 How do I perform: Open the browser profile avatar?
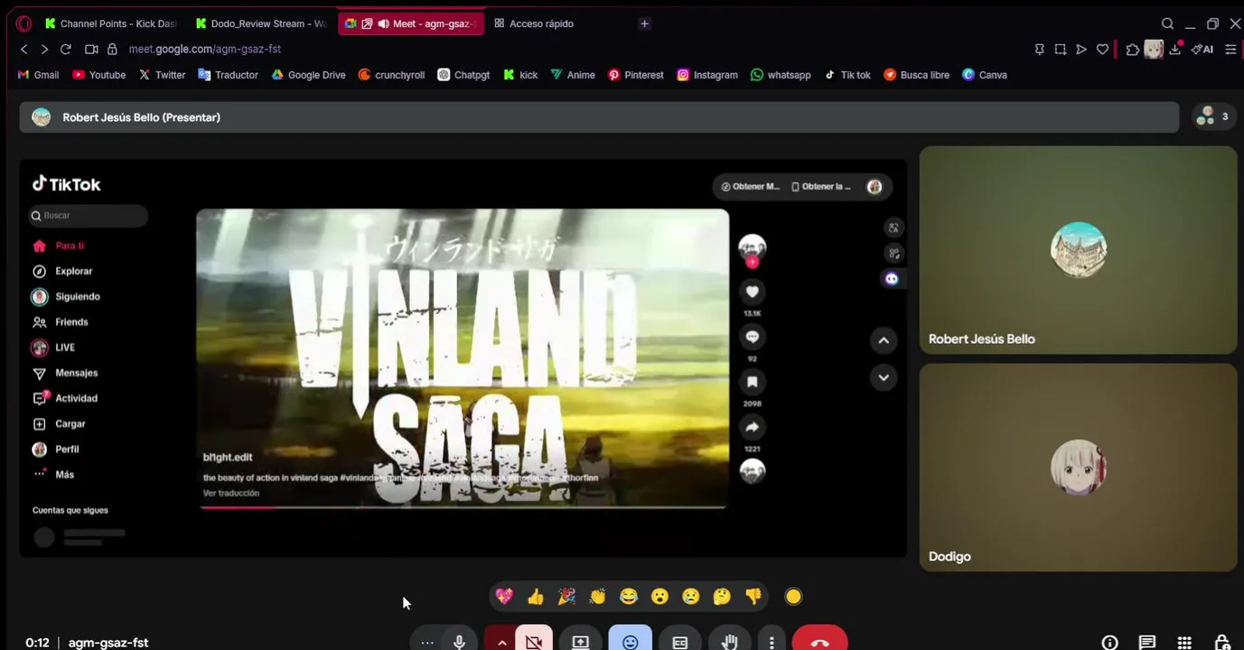(x=1154, y=50)
